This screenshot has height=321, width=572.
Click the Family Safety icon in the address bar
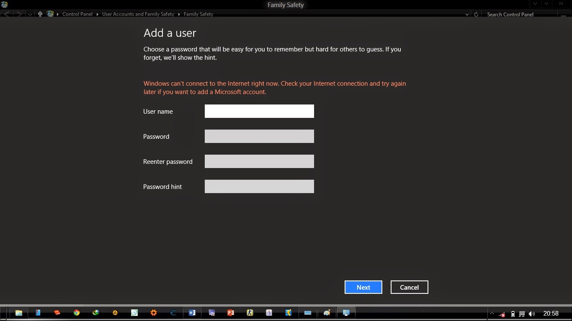51,14
